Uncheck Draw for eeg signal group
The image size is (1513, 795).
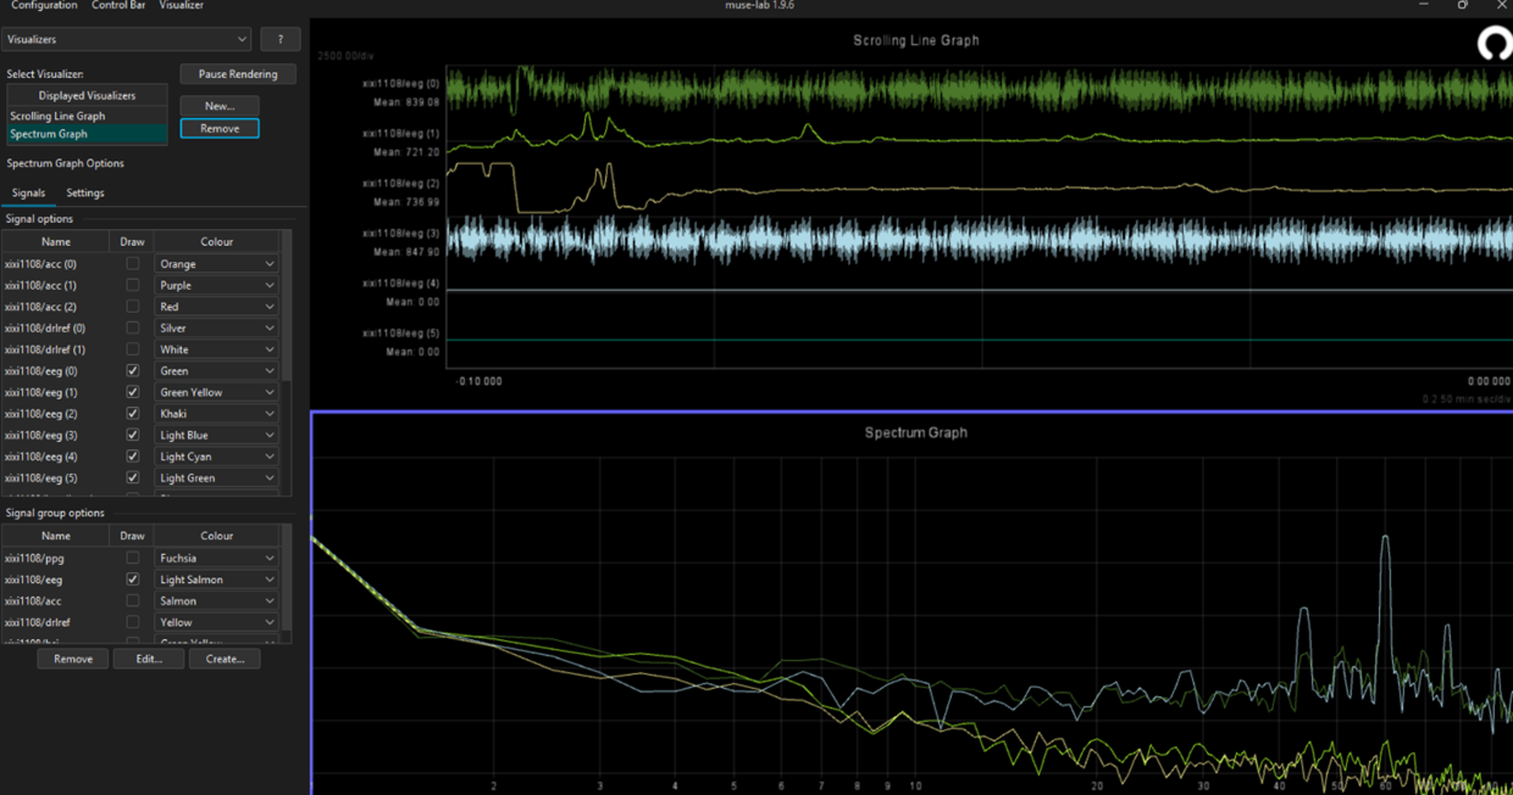[x=133, y=579]
